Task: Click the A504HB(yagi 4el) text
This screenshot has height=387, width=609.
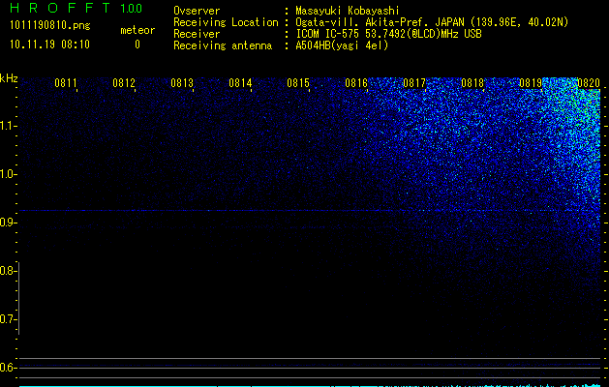Action: (x=342, y=45)
